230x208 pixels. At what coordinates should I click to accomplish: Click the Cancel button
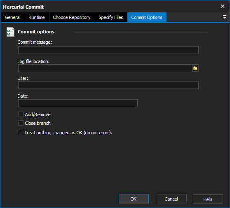point(171,199)
